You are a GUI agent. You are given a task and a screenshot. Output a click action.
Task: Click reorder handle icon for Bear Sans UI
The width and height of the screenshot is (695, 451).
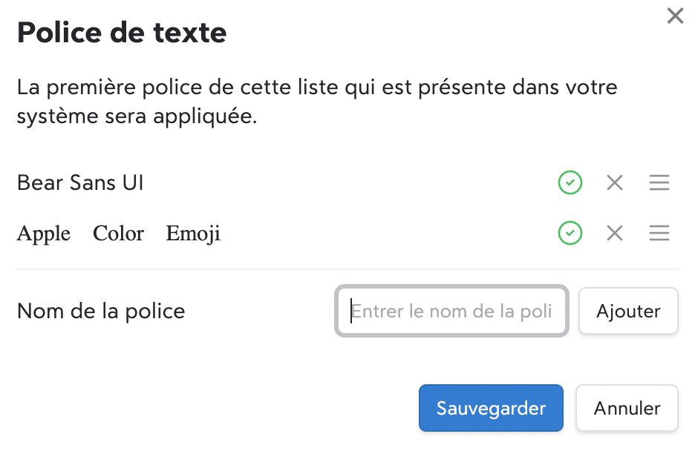click(x=659, y=182)
